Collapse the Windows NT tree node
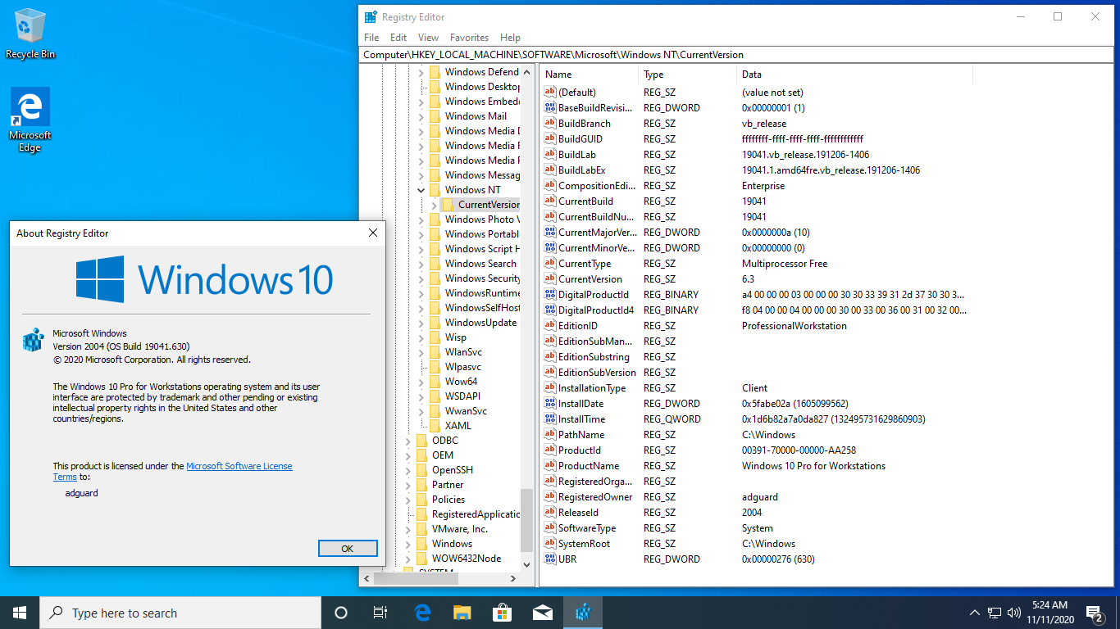 pos(421,190)
